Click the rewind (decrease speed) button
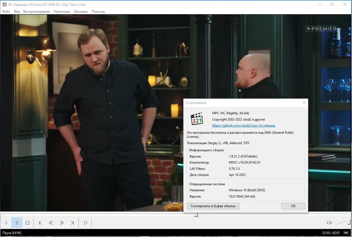The height and width of the screenshot is (237, 352). tap(51, 223)
